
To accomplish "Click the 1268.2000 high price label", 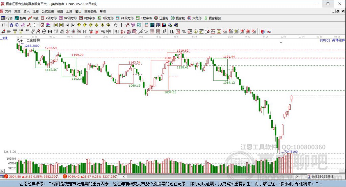I will [32, 46].
